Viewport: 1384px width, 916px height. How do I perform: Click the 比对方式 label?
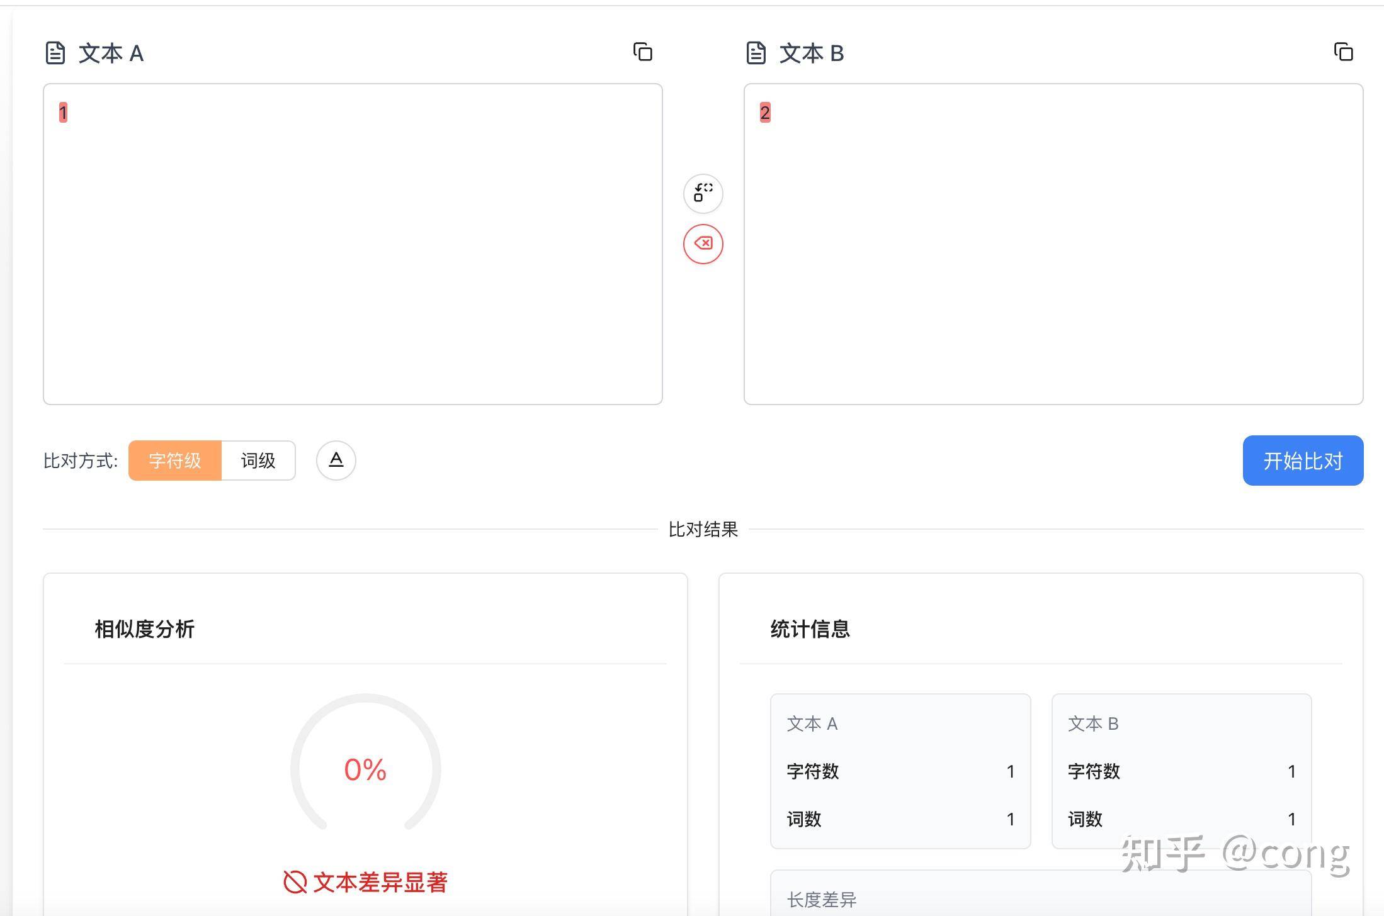(81, 461)
